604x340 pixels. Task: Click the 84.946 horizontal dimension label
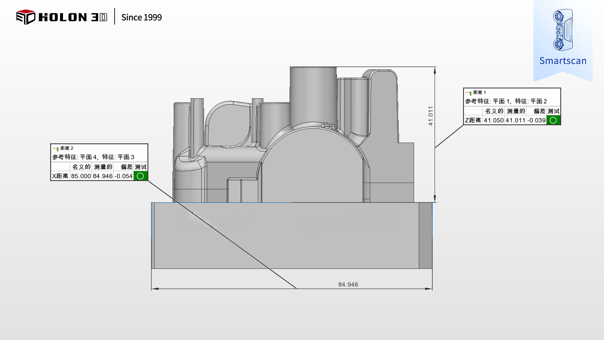click(x=348, y=284)
